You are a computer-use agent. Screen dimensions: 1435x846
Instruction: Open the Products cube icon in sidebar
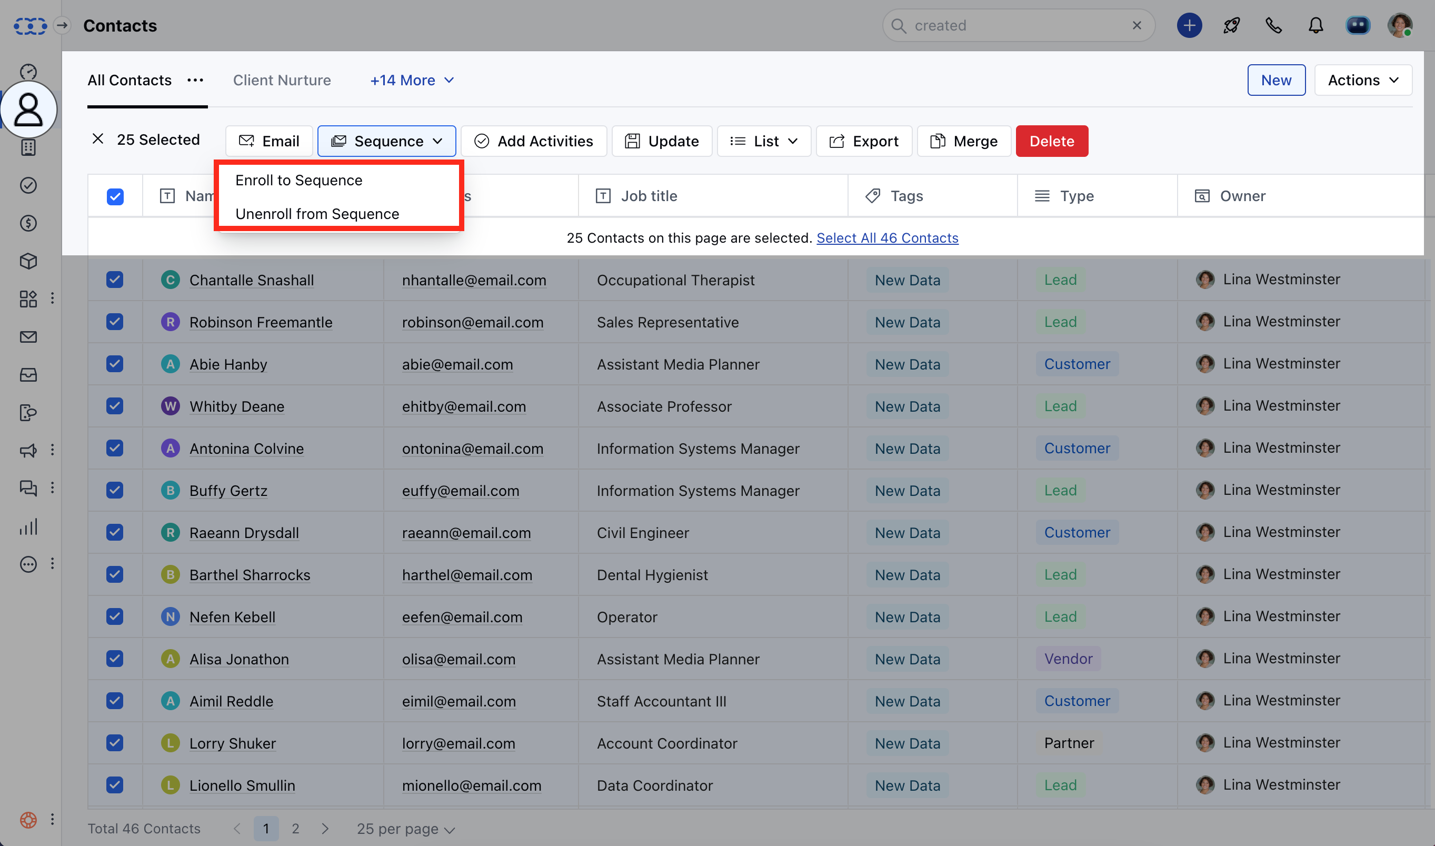pos(28,261)
